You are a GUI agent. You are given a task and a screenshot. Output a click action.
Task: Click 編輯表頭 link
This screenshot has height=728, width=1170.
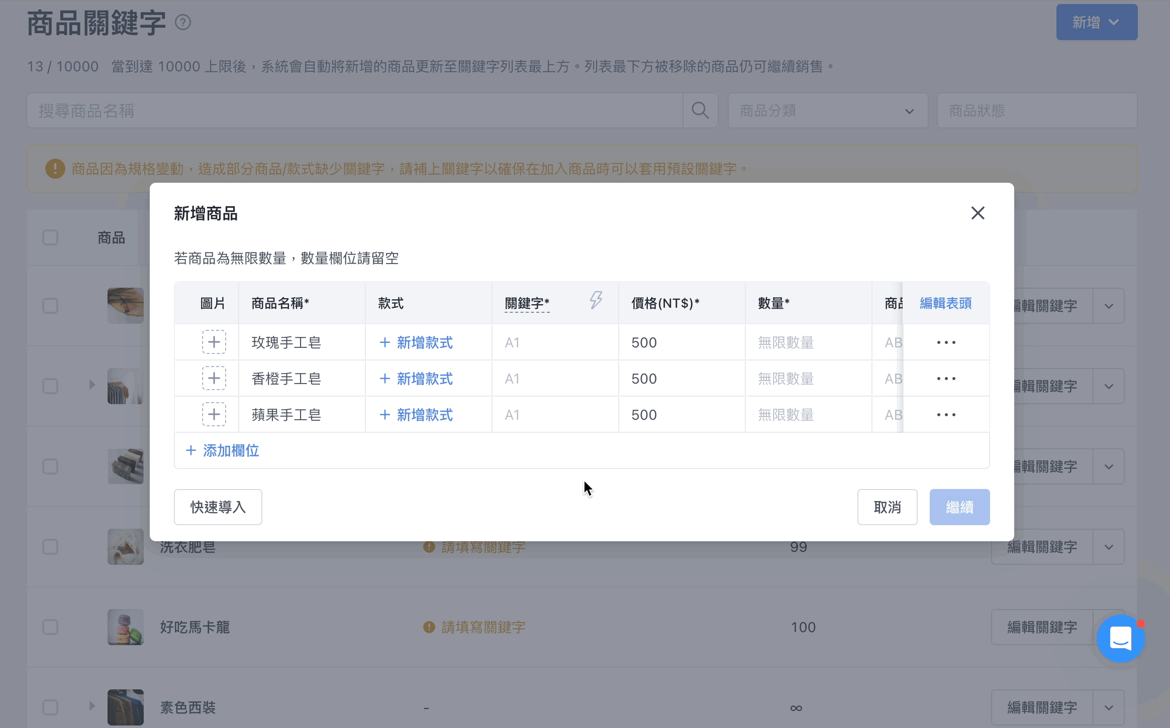click(946, 303)
